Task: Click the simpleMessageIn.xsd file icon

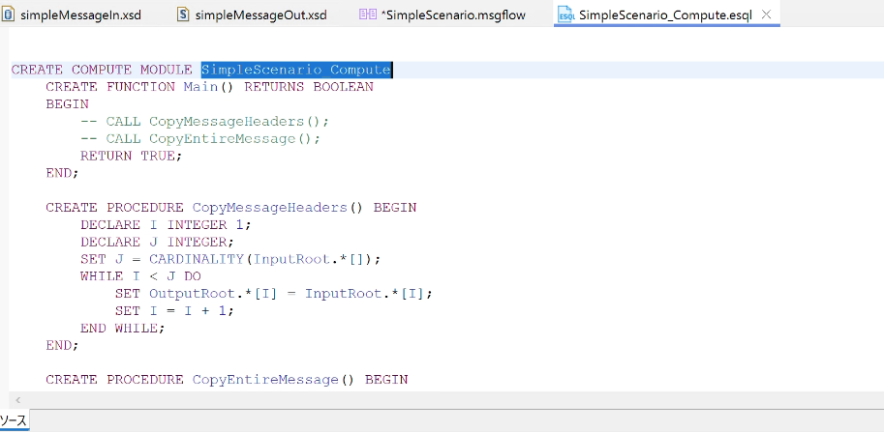Action: point(8,14)
